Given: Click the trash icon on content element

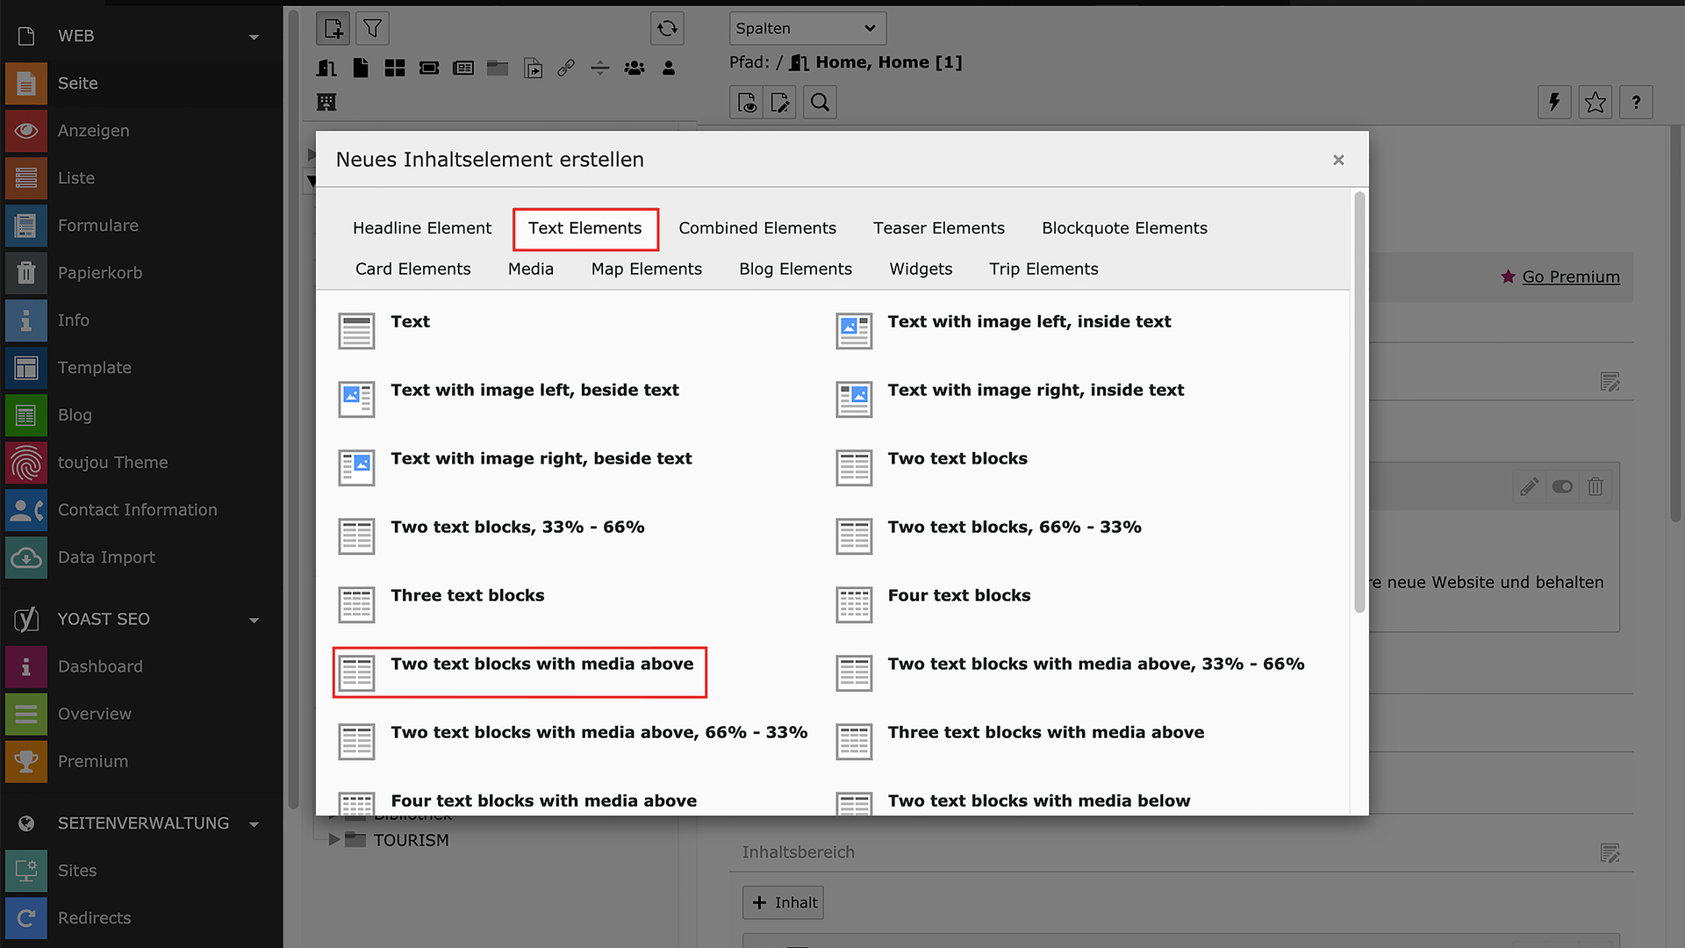Looking at the screenshot, I should coord(1595,486).
